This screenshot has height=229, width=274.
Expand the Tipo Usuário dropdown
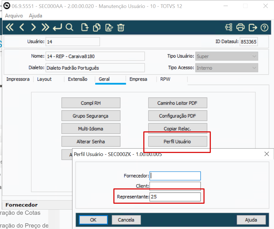tap(254, 56)
